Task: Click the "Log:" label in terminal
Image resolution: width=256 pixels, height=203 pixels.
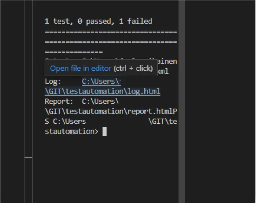Action: click(x=53, y=81)
